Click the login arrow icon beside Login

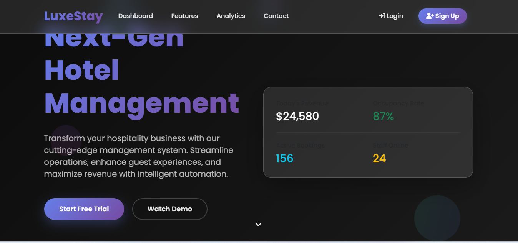[x=381, y=16]
